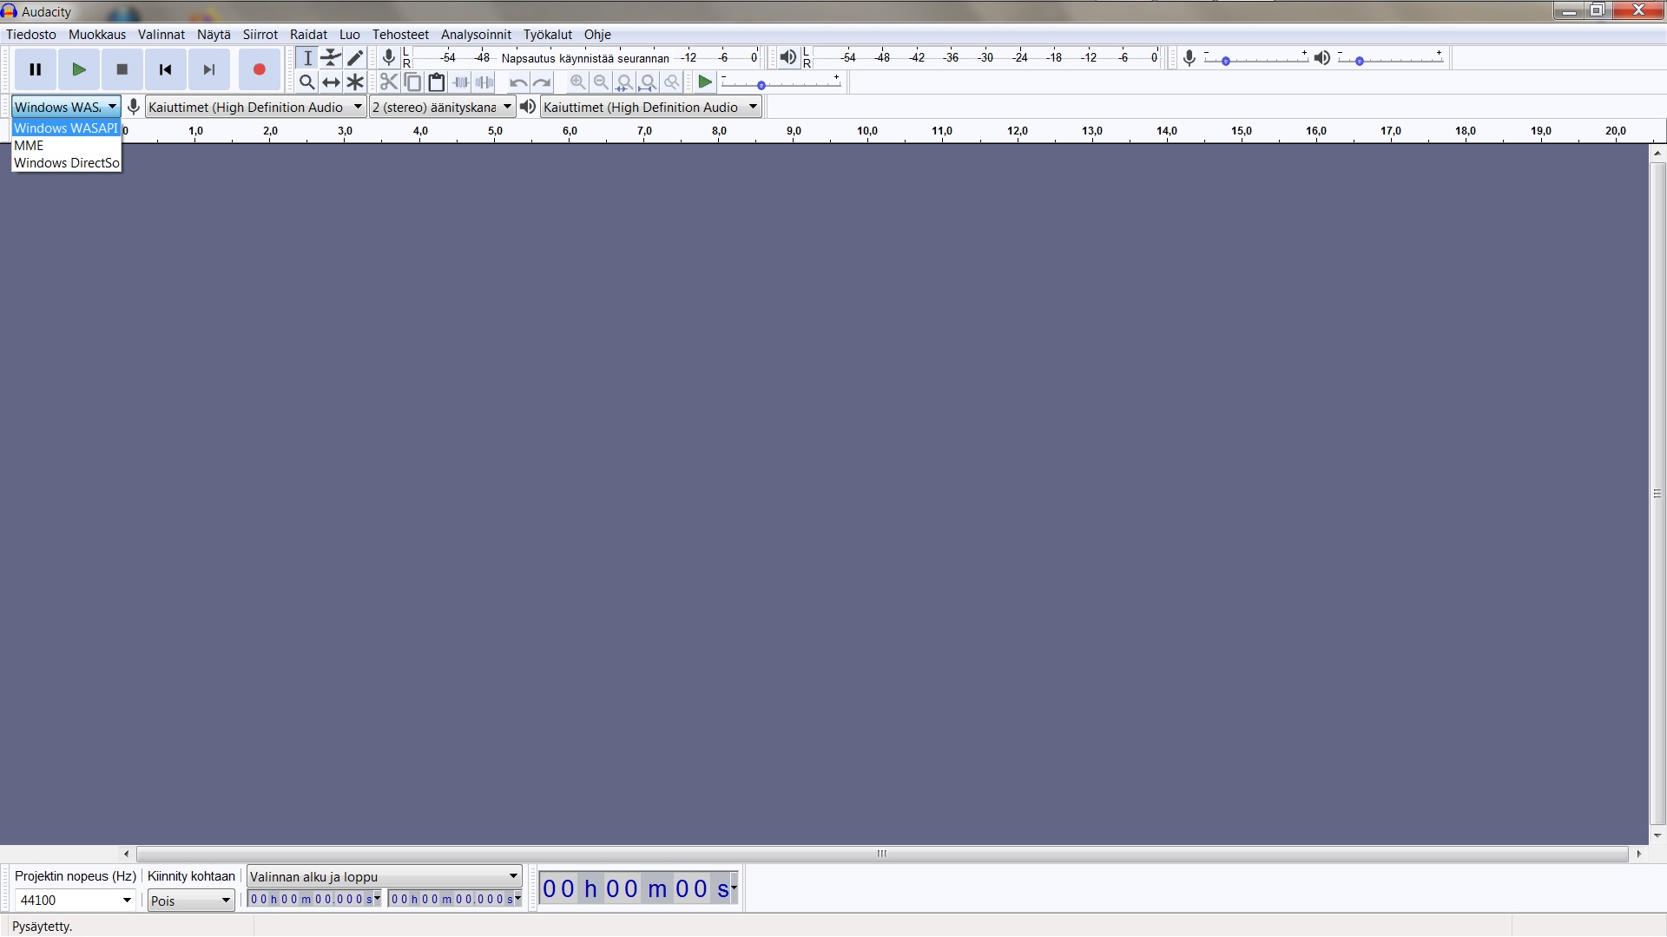Click the Paste clipboard icon

(437, 82)
